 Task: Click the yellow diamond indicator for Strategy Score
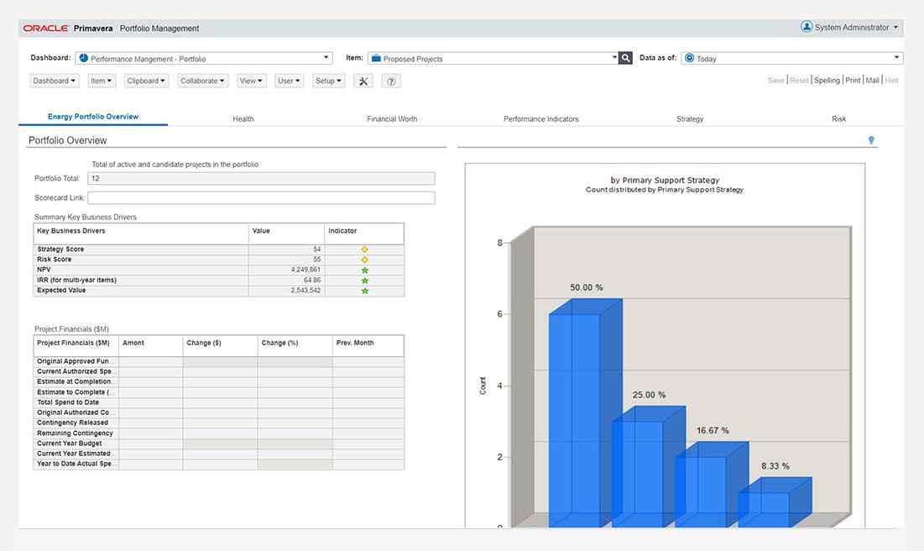364,249
